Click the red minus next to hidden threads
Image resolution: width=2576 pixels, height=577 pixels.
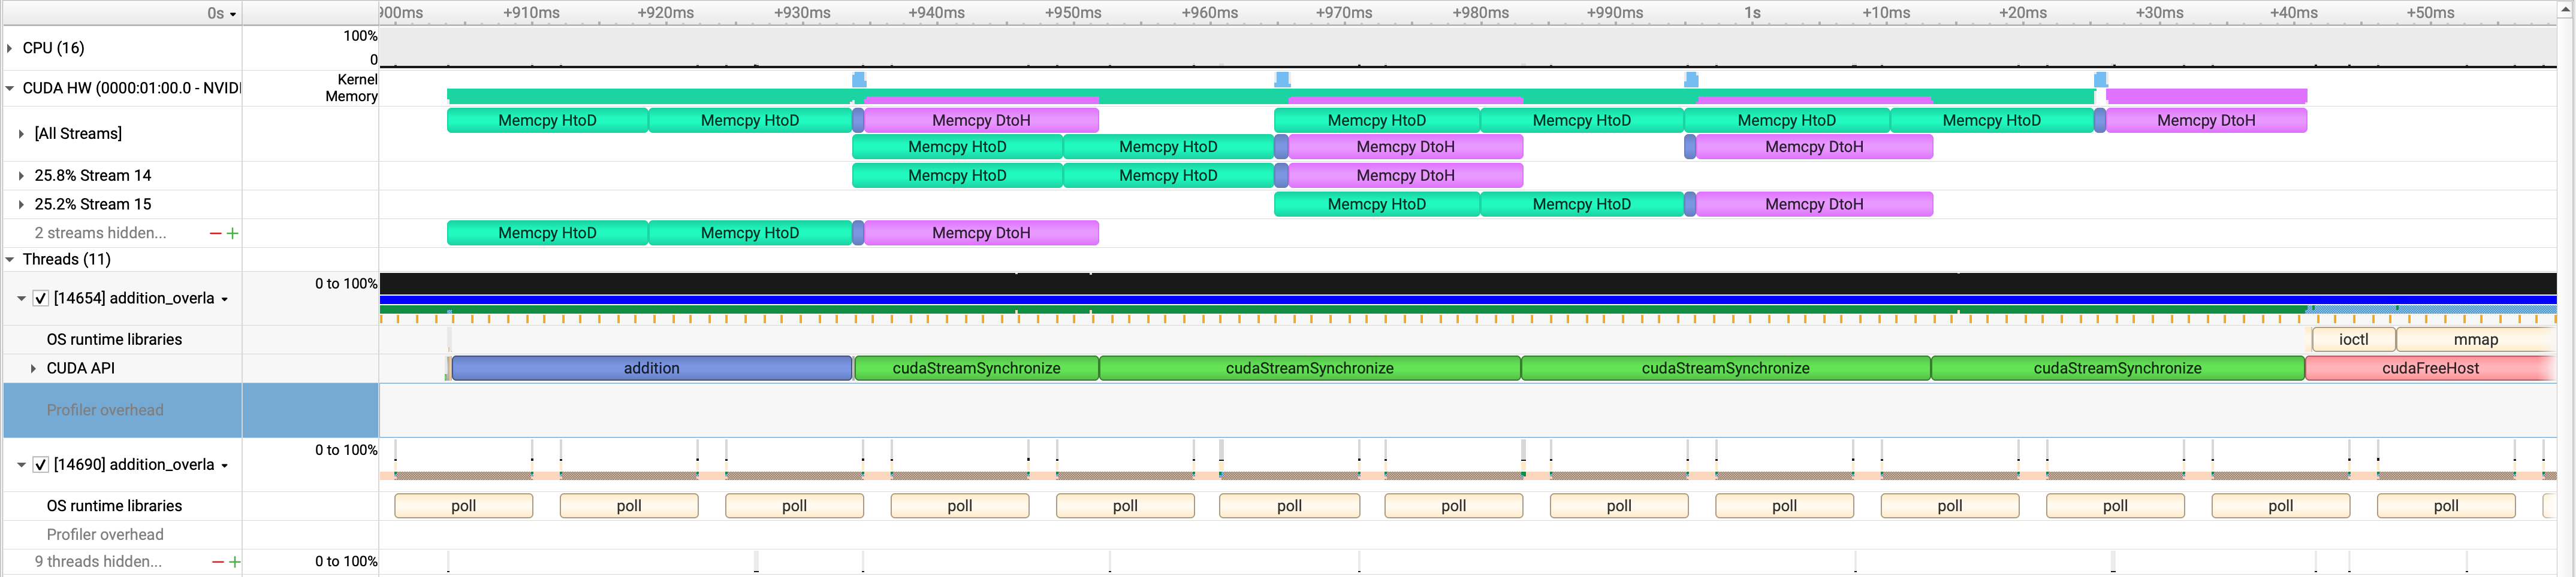tap(218, 562)
